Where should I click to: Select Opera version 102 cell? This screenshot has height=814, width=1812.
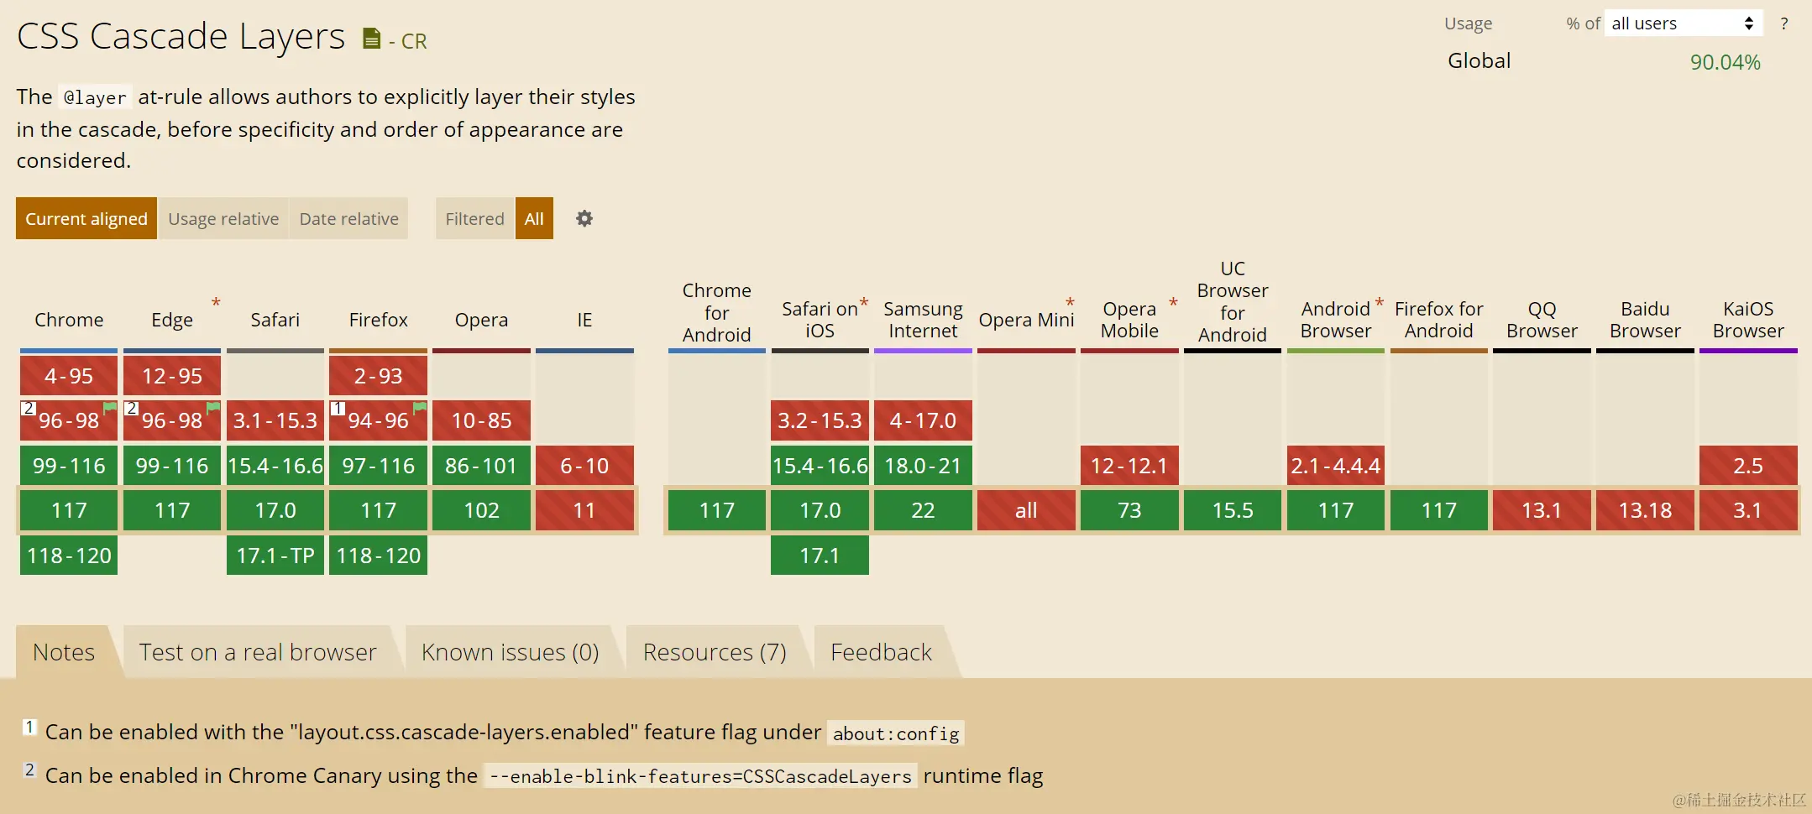482,510
